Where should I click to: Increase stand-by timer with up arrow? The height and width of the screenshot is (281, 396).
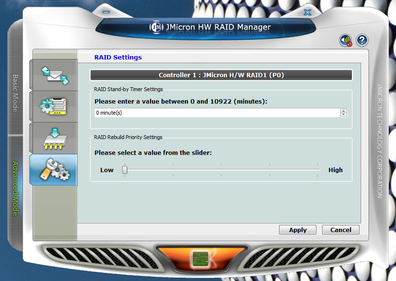[343, 111]
